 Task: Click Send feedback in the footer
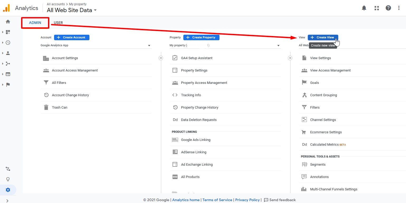tap(280, 200)
